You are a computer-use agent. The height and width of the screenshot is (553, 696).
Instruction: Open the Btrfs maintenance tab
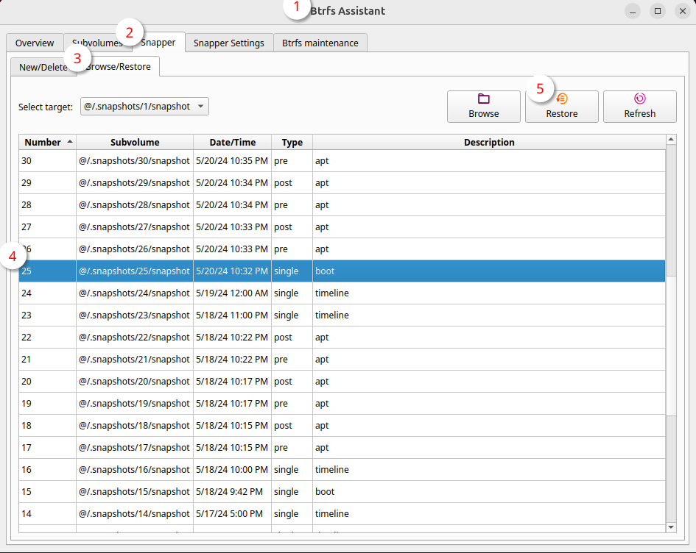[320, 43]
